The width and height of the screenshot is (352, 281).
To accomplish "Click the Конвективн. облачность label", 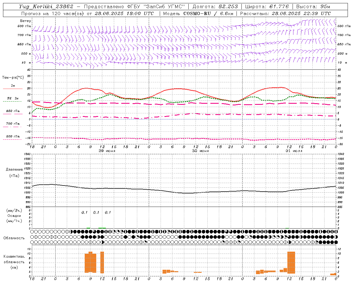I will tap(14, 259).
